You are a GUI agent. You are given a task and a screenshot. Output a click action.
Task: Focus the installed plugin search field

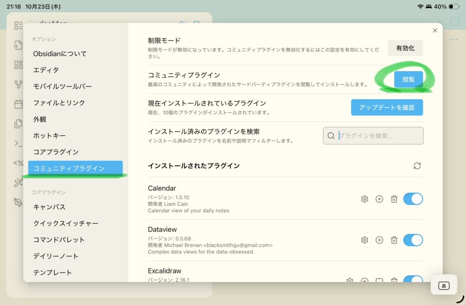click(378, 135)
